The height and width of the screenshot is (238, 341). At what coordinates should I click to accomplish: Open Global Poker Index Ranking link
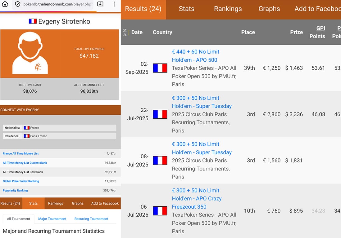point(21,181)
